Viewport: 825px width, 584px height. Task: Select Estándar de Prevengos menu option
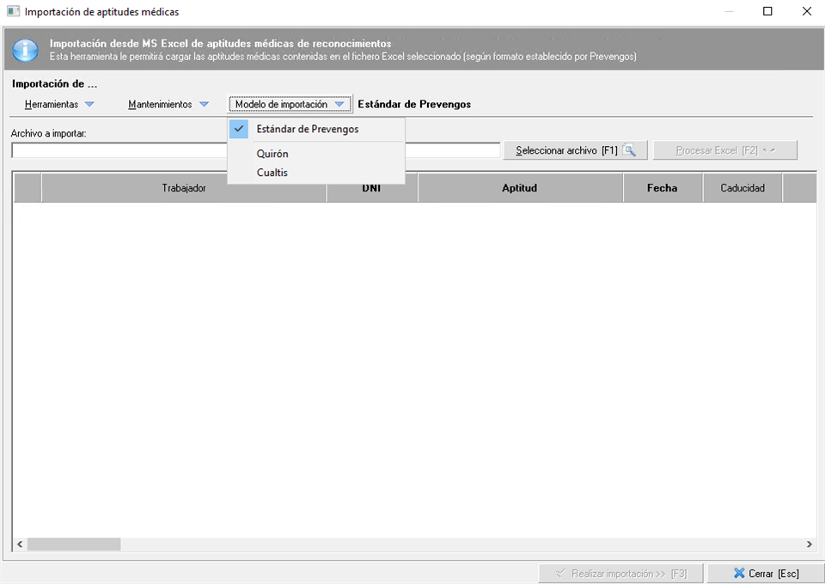pyautogui.click(x=316, y=129)
